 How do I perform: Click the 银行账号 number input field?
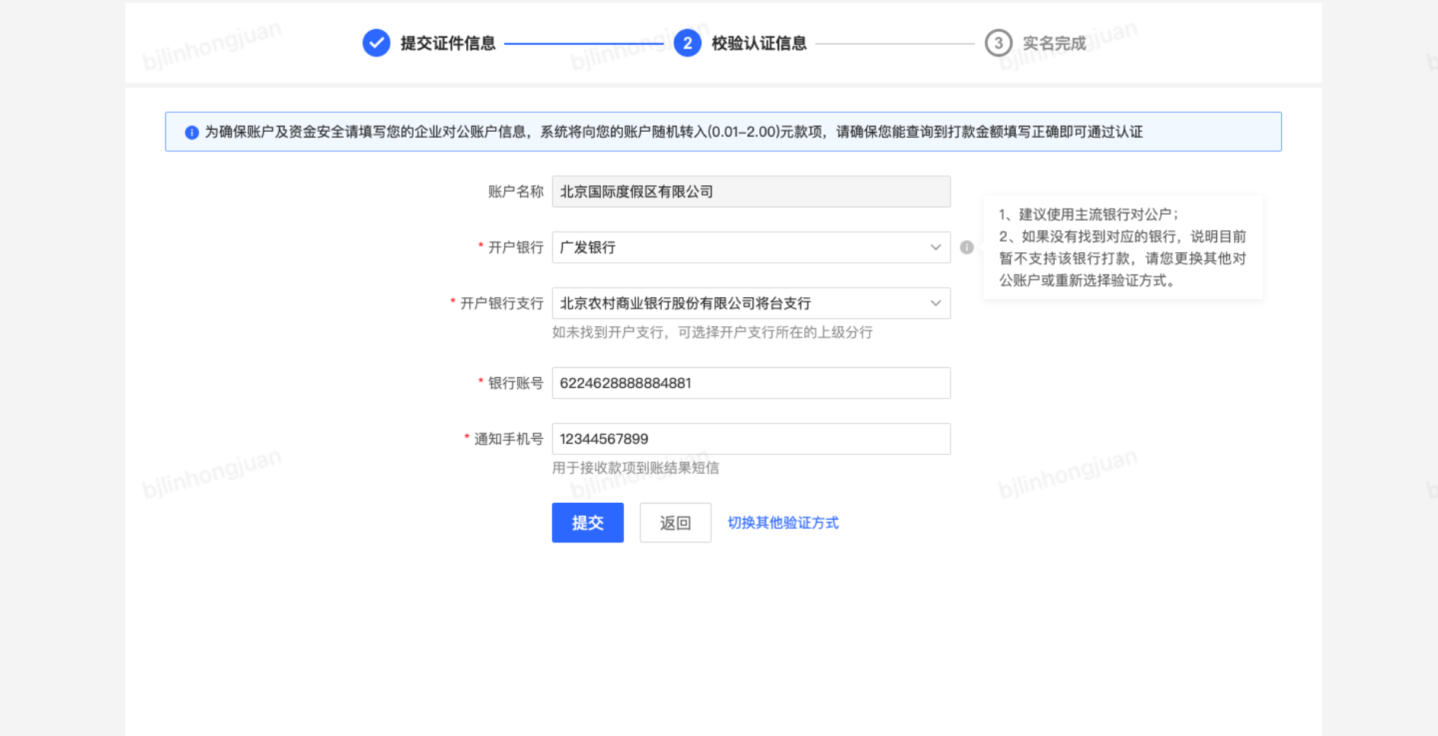tap(750, 383)
